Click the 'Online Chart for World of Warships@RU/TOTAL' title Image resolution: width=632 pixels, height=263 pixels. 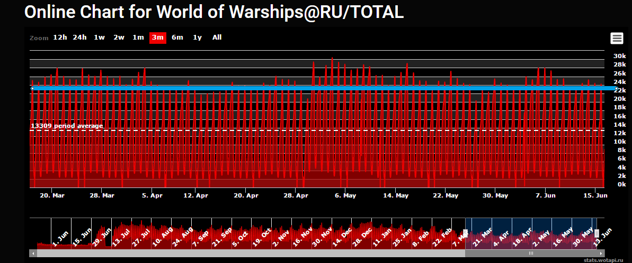(x=214, y=12)
